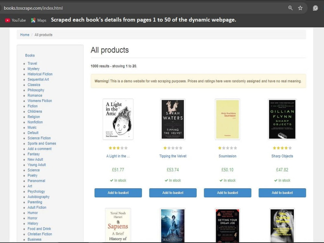324x243 pixels.
Task: Open the Music category
Action: [x=32, y=127]
